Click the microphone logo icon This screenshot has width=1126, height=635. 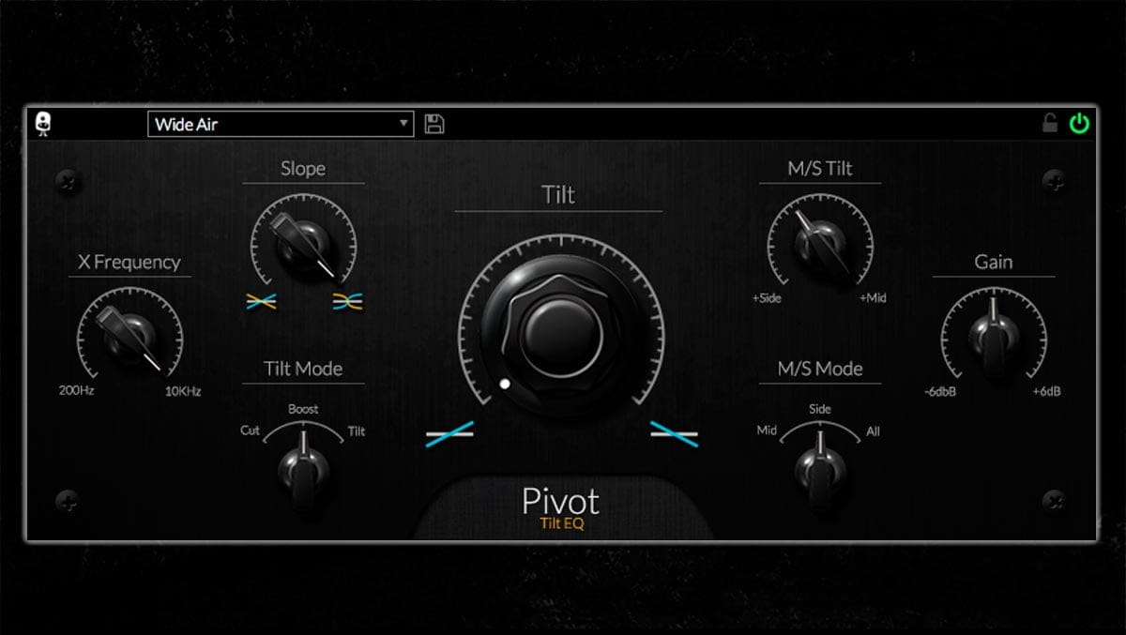(x=43, y=124)
